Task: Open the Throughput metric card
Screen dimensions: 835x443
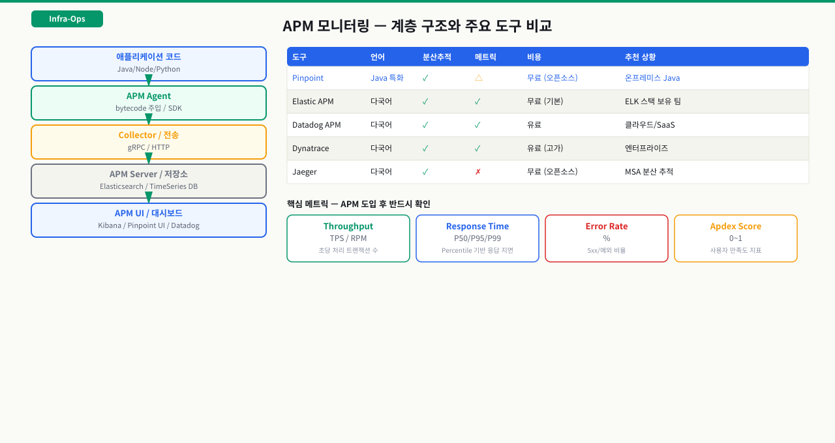Action: pyautogui.click(x=348, y=238)
